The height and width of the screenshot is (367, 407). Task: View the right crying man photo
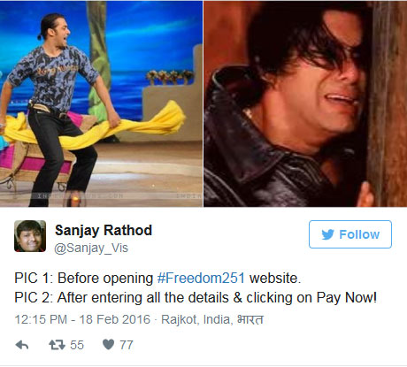click(305, 103)
